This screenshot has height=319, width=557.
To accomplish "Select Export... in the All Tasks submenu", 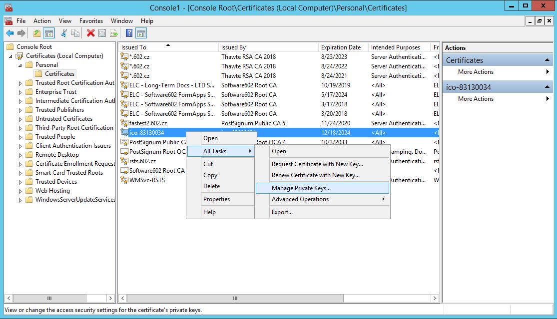I will pyautogui.click(x=282, y=212).
